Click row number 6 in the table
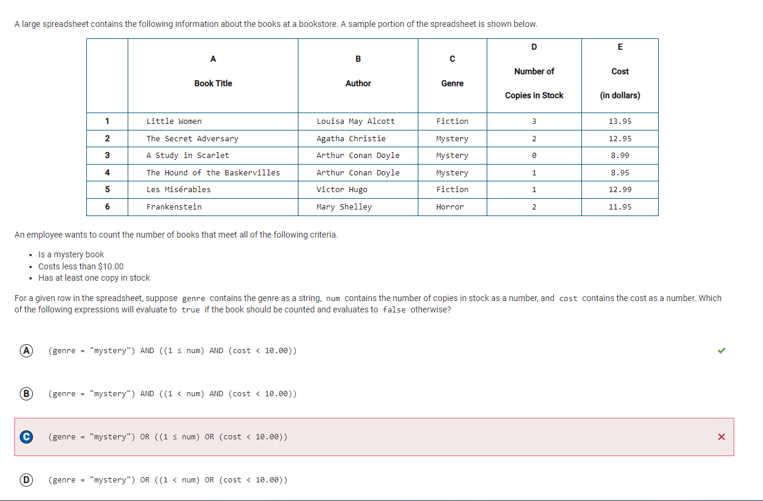Viewport: 763px width, 501px height. click(x=107, y=207)
